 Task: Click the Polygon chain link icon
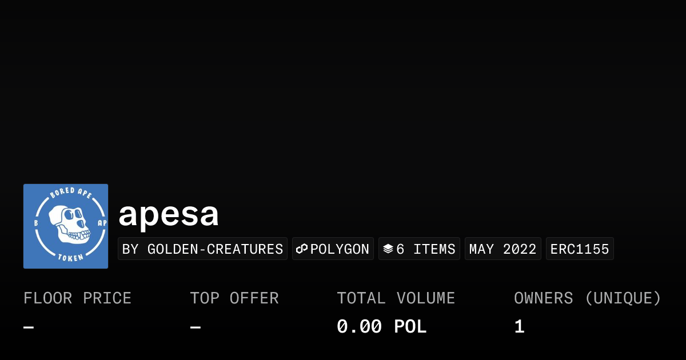302,249
